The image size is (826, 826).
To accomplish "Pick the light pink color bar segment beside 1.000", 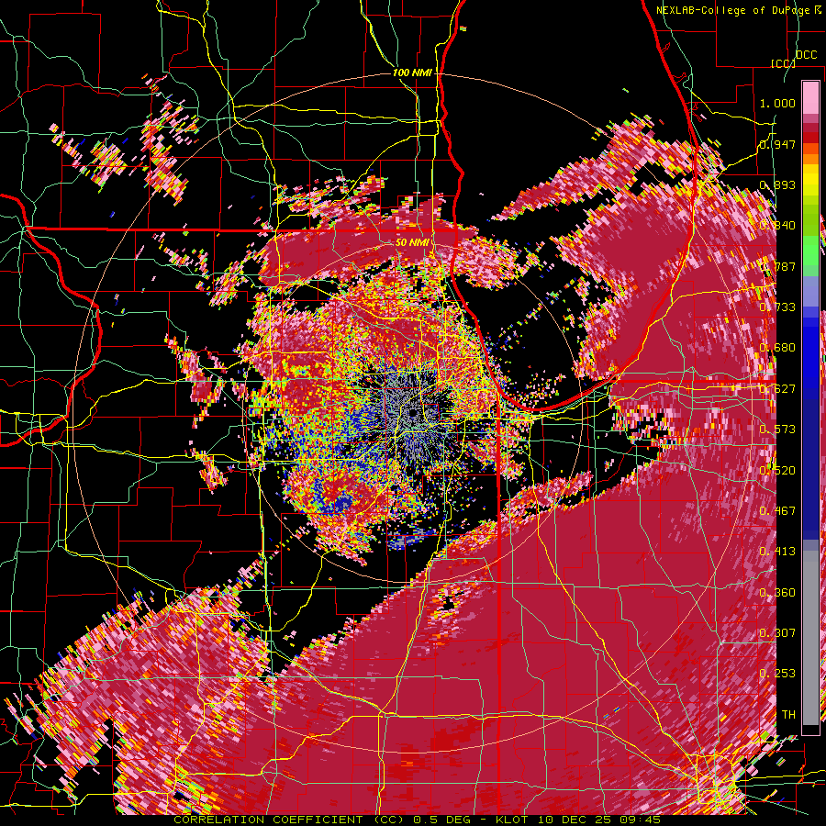I will (x=810, y=98).
